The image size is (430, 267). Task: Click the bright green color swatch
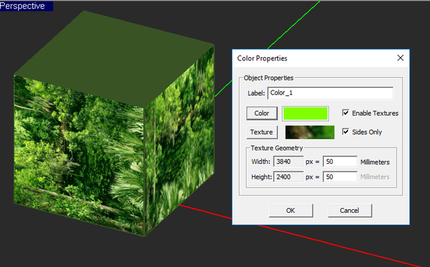[305, 113]
